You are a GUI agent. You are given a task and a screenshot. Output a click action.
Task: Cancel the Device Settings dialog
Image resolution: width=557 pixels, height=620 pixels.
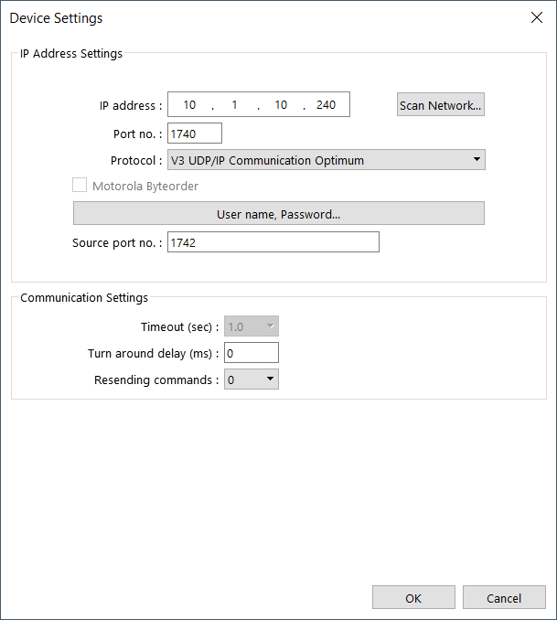pos(504,598)
